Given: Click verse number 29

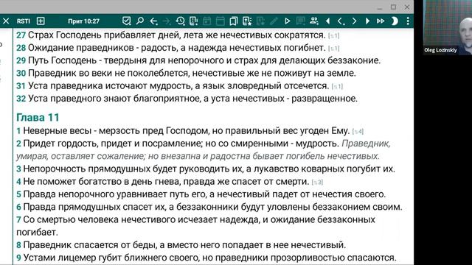Looking at the screenshot, I should click(21, 60).
